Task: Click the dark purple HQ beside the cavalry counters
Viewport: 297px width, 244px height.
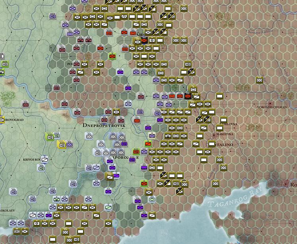Action: 124,144
